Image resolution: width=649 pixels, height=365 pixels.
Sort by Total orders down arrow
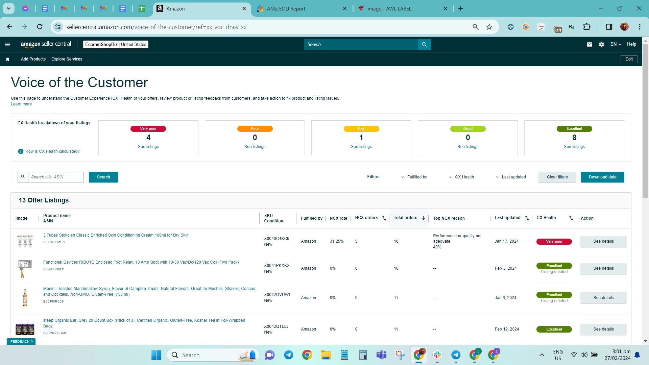[423, 218]
